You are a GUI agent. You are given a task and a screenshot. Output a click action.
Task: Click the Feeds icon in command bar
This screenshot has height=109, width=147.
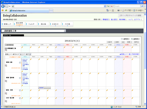click(x=113, y=10)
